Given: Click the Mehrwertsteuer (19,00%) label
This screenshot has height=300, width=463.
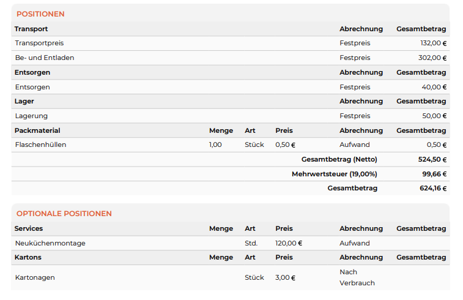Looking at the screenshot, I should click(x=335, y=174).
